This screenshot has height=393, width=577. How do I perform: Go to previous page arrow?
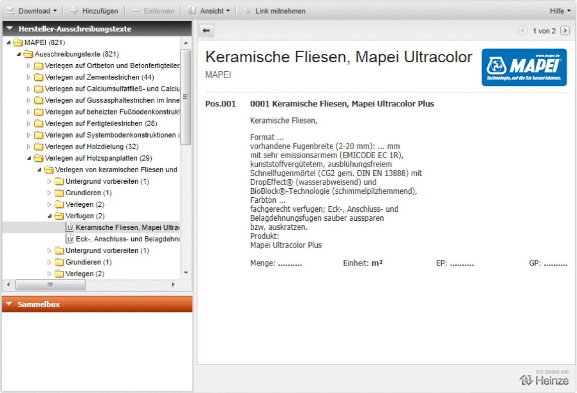coord(523,31)
